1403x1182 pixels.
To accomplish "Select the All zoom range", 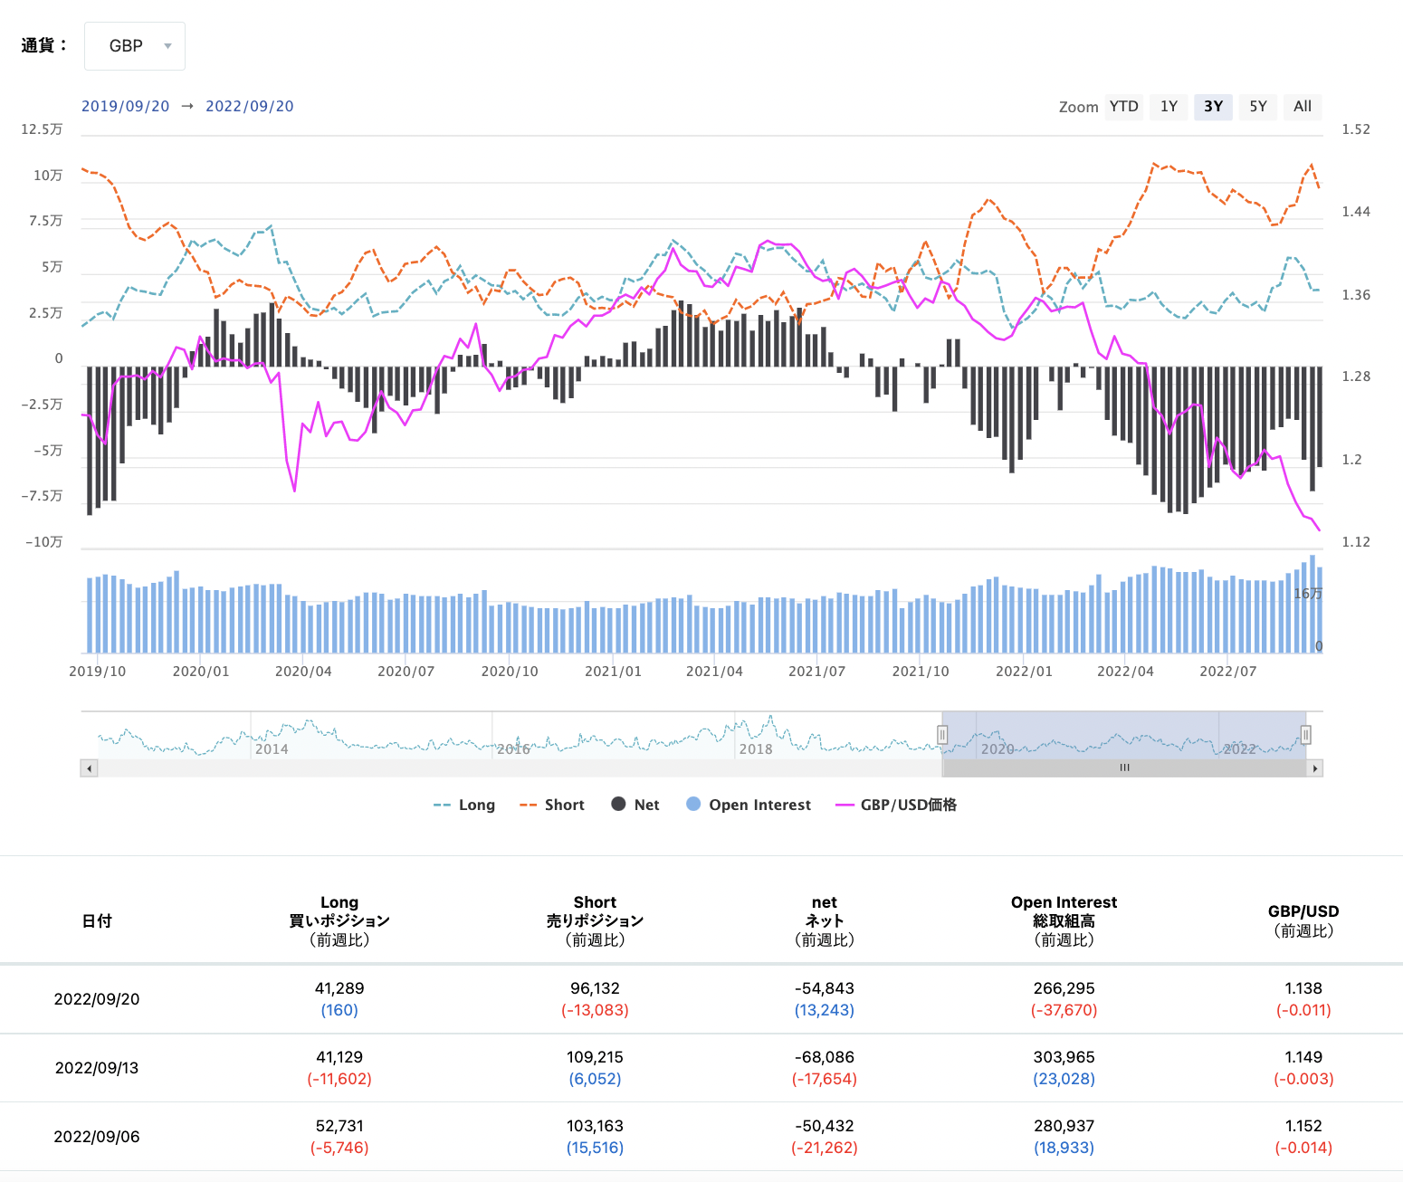I will pos(1303,107).
